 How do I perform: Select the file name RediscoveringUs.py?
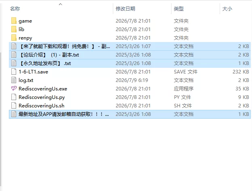[x=42, y=97]
